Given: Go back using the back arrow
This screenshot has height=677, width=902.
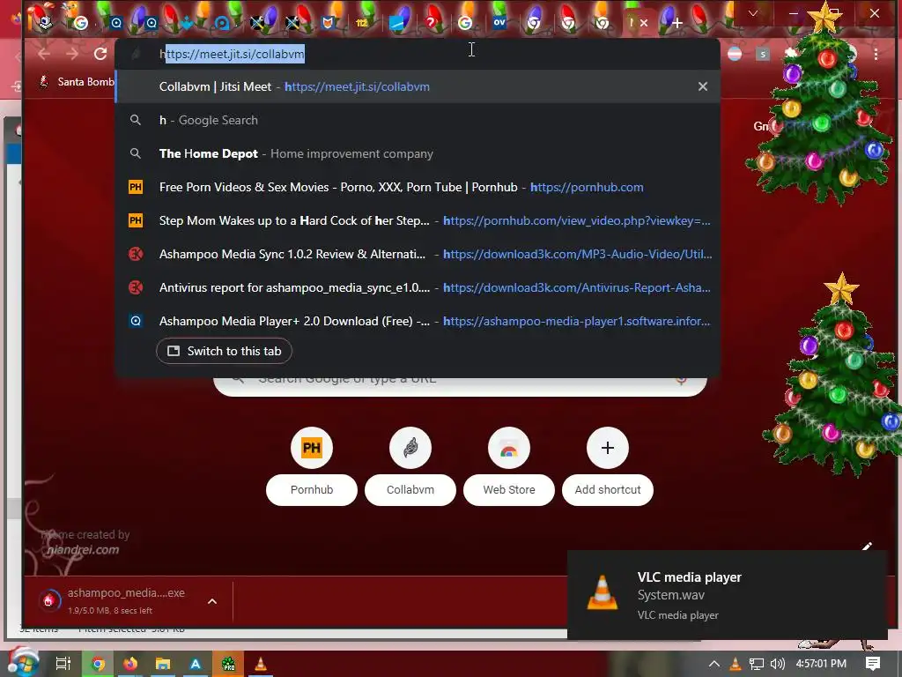Looking at the screenshot, I should click(44, 54).
